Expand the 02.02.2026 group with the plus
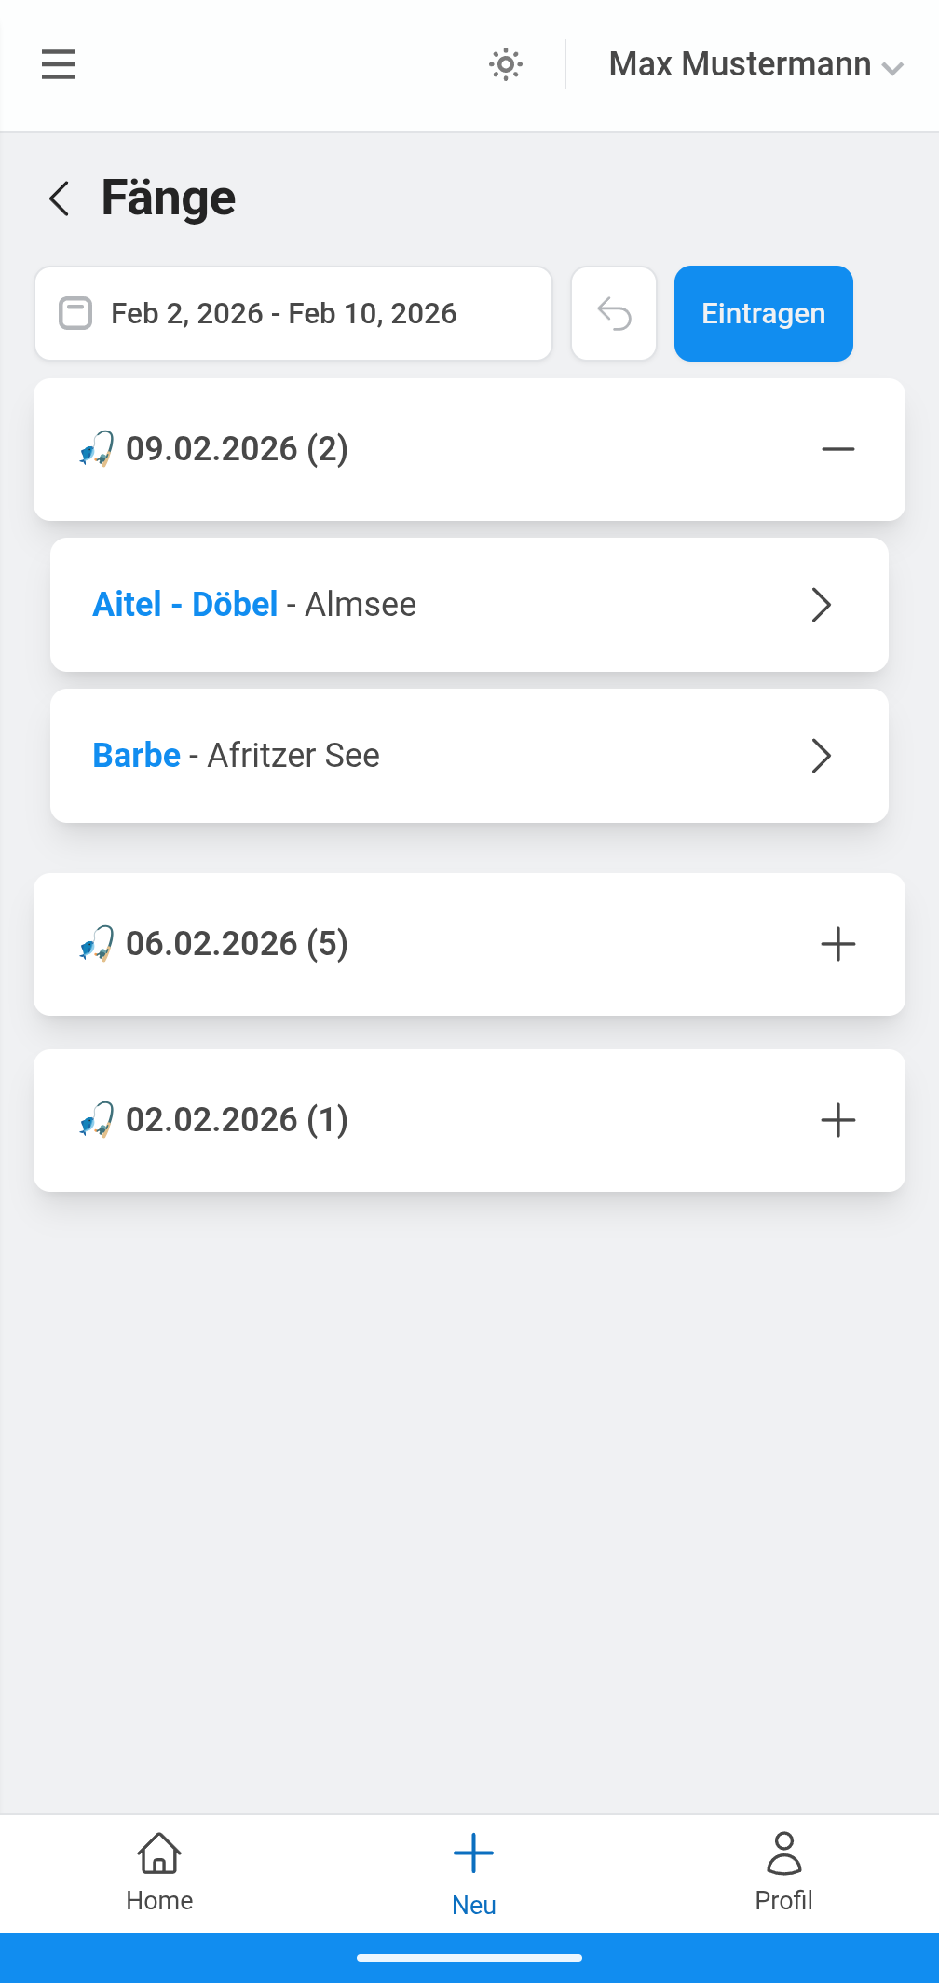Screen dimensions: 939x1983 (837, 1120)
